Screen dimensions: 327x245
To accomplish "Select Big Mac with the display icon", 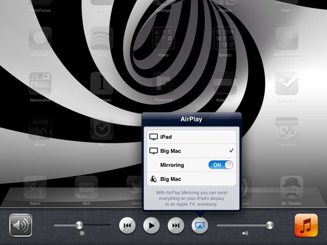I will pyautogui.click(x=190, y=151).
